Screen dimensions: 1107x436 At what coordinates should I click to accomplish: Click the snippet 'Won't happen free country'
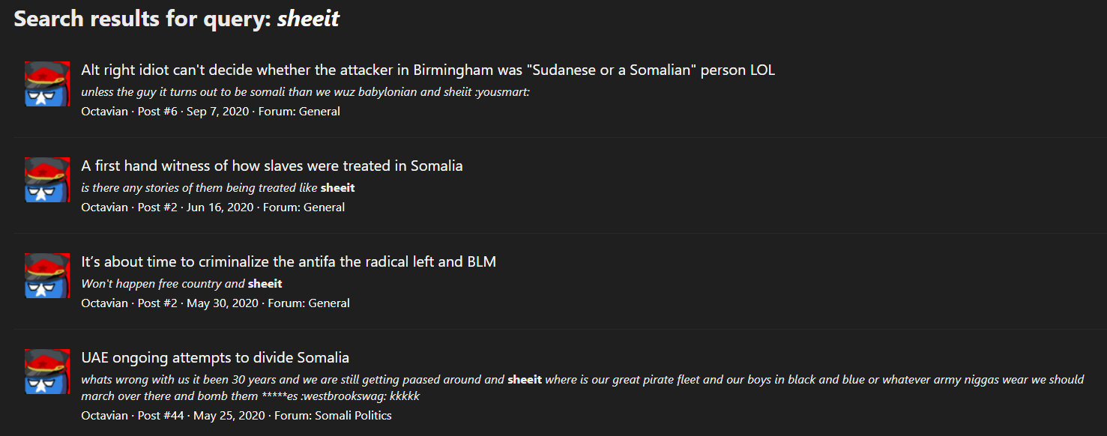pos(181,284)
